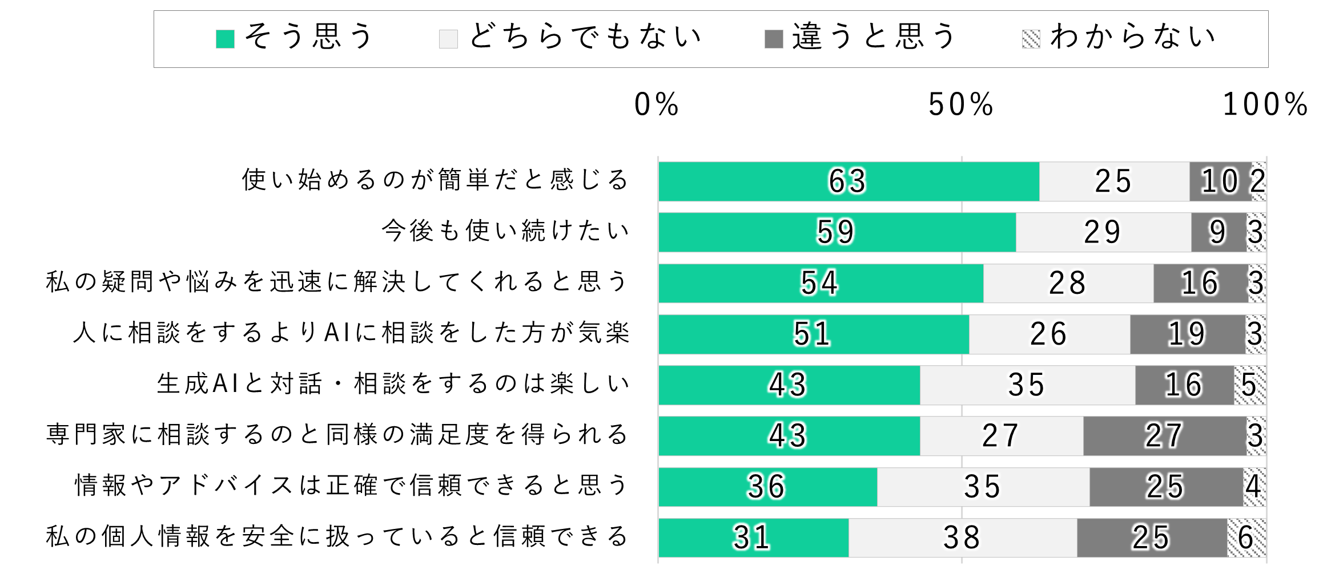Click the 私の個人情報を安全に扱っていると信頼できる label
Image resolution: width=1323 pixels, height=586 pixels.
pos(337,537)
